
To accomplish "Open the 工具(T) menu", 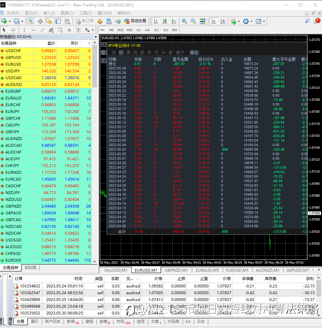I will point(85,13).
